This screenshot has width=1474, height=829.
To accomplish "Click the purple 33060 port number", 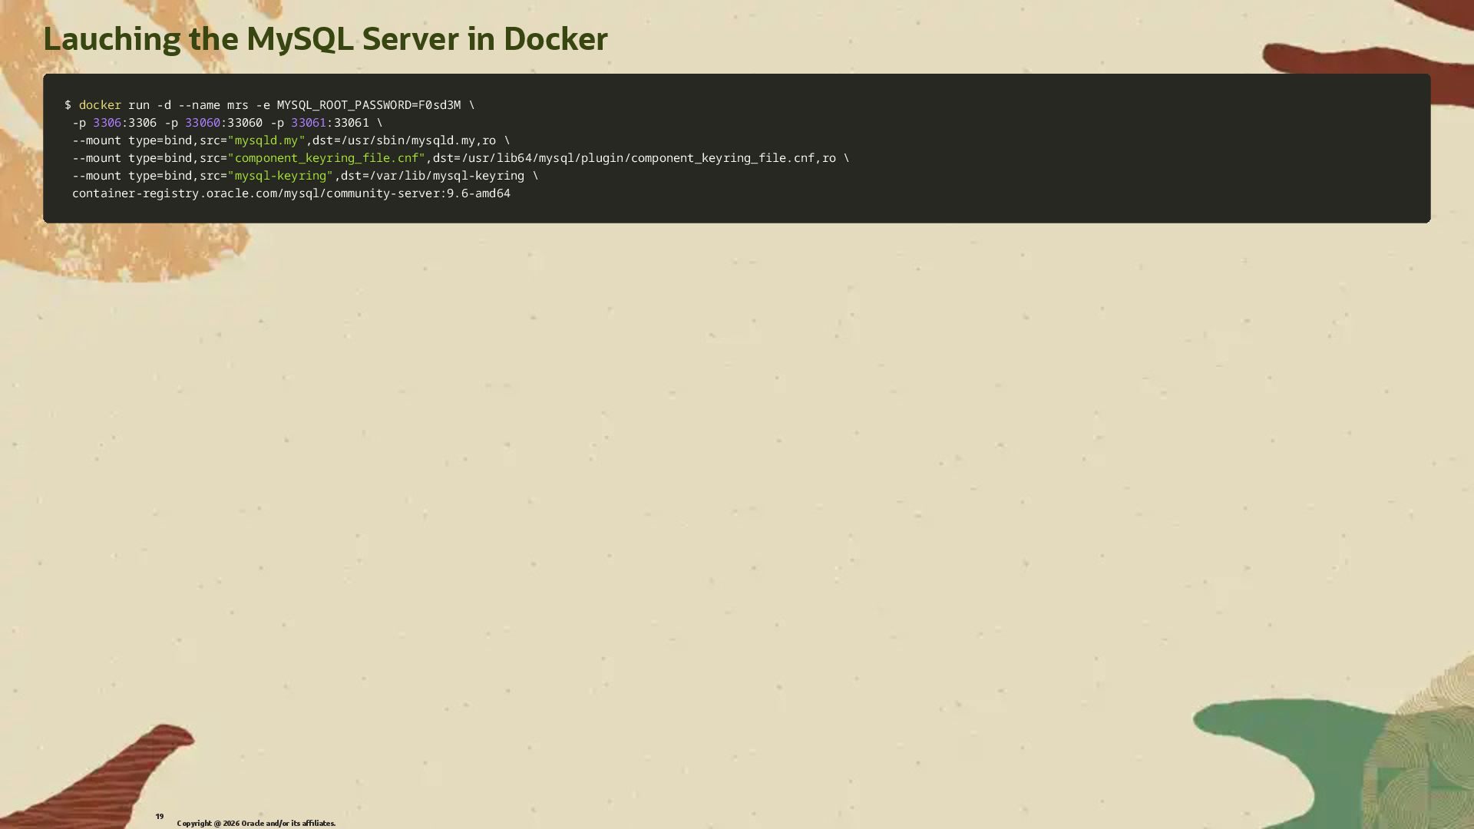I will coord(202,123).
